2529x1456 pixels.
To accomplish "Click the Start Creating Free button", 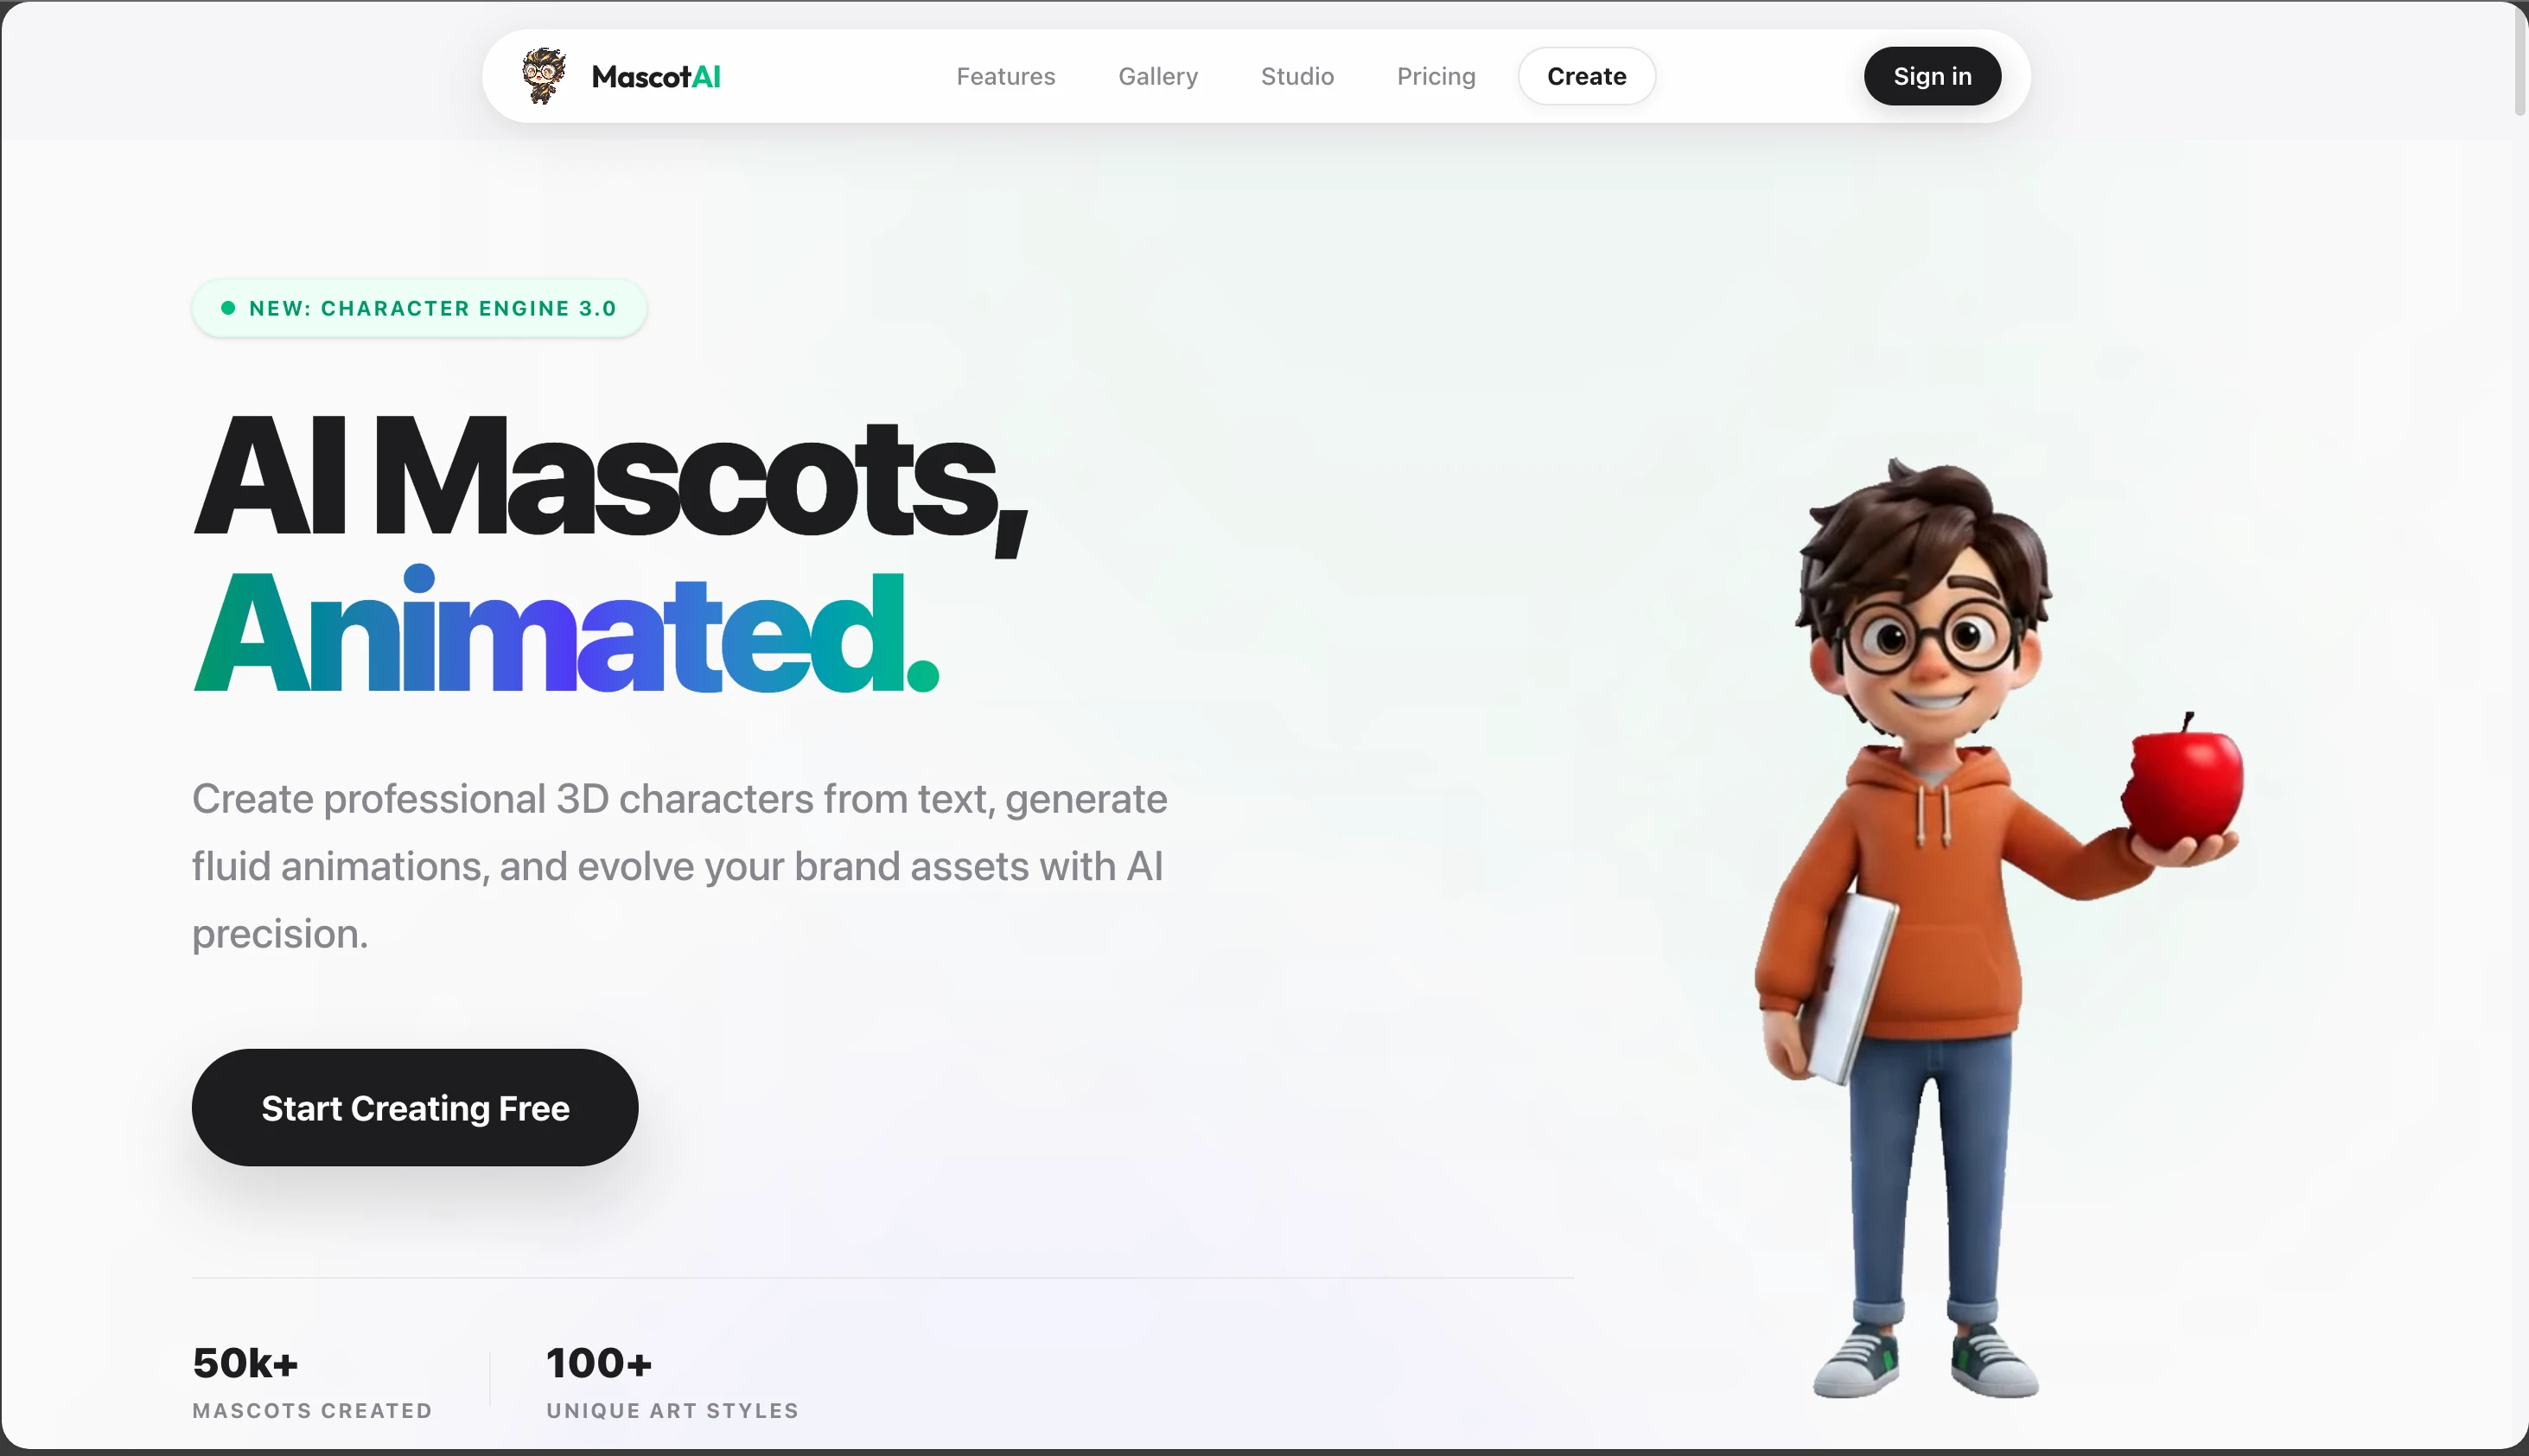I will click(415, 1107).
